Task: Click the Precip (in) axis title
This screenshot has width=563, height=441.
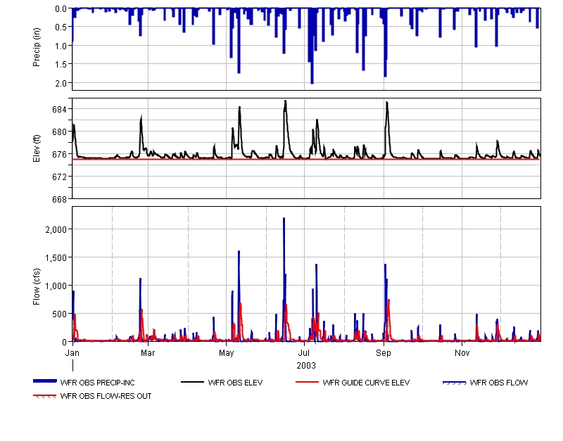Action: pos(37,47)
